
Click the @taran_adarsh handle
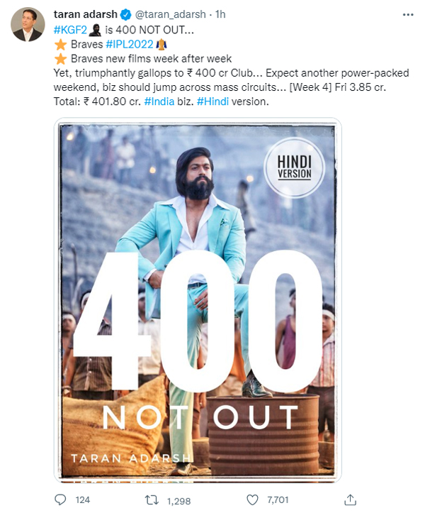point(170,14)
